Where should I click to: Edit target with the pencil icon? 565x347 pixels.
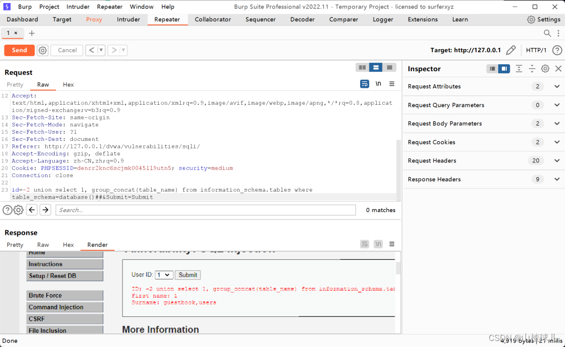tap(511, 50)
